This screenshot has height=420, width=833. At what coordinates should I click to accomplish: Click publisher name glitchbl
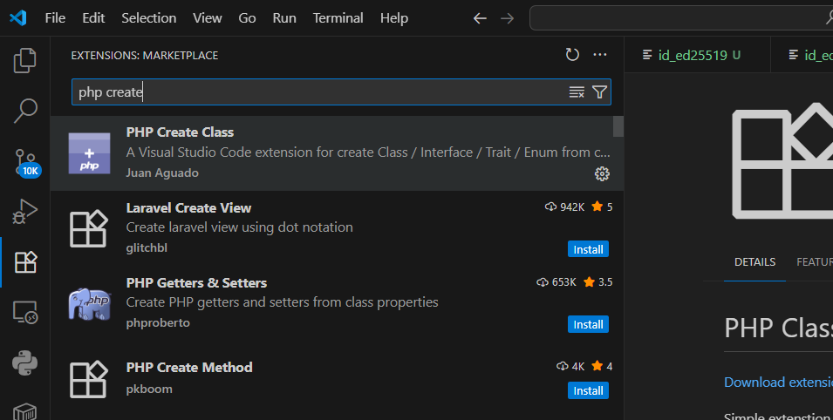pos(147,248)
